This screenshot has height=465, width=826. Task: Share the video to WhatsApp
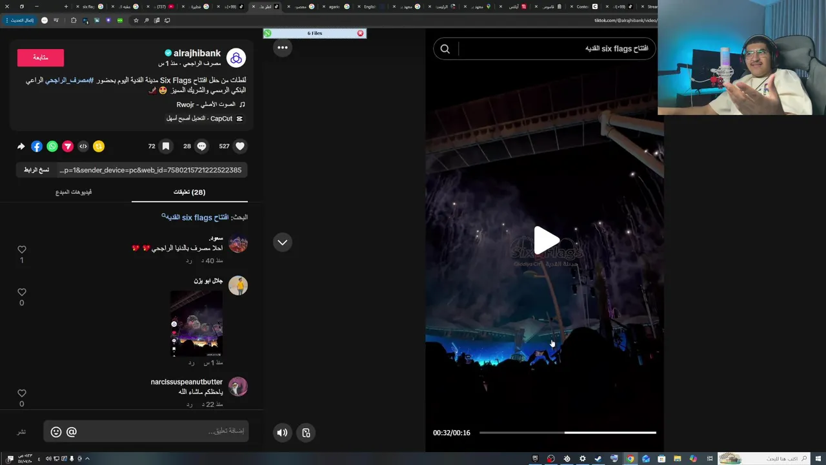click(52, 146)
